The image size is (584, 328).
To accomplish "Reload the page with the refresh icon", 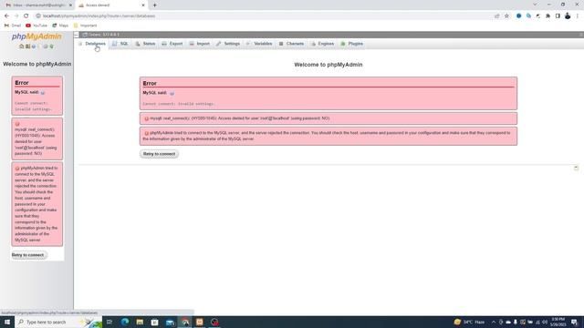I will point(26,16).
